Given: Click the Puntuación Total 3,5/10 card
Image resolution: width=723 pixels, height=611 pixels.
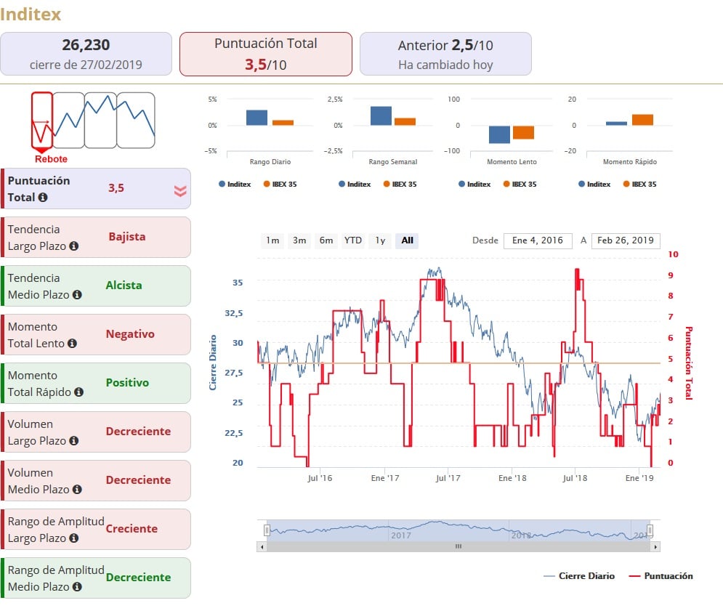Looking at the screenshot, I should pos(266,54).
